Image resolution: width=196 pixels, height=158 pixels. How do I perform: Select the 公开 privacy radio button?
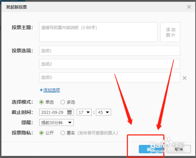[x=42, y=133]
